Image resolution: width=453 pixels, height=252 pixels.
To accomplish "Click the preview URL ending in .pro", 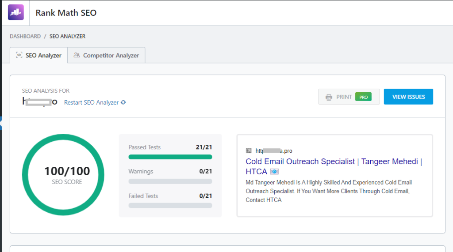I will [x=274, y=151].
